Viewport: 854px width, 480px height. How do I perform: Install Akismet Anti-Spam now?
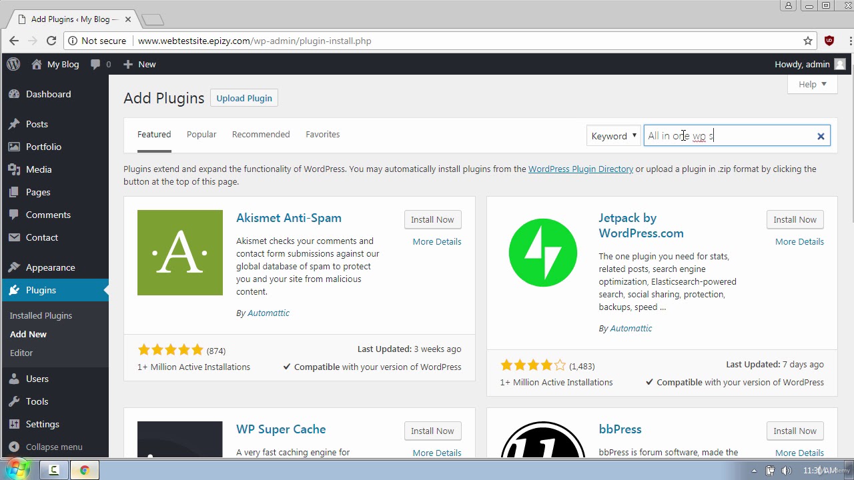click(432, 219)
